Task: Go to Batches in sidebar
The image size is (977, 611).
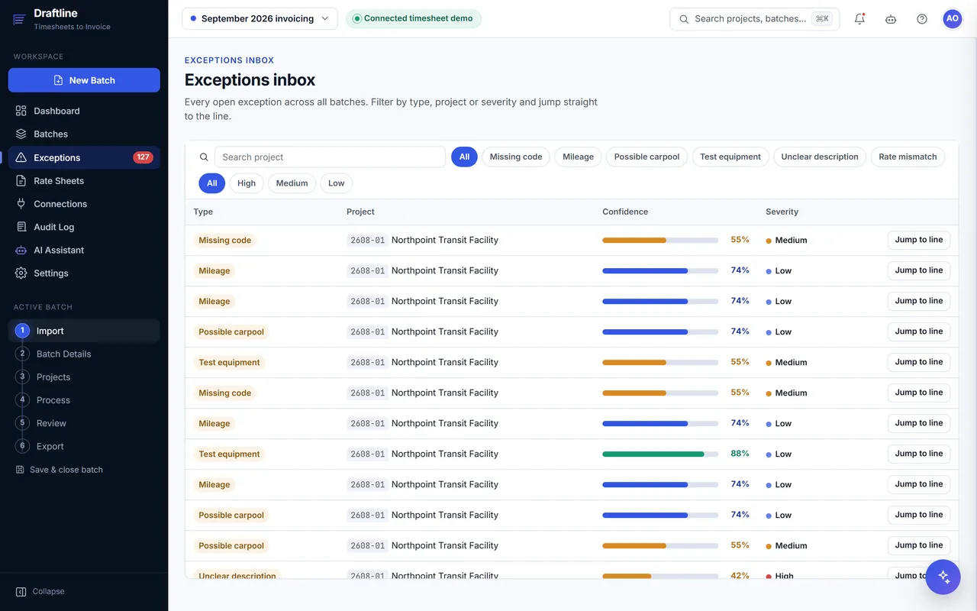Action: point(84,134)
